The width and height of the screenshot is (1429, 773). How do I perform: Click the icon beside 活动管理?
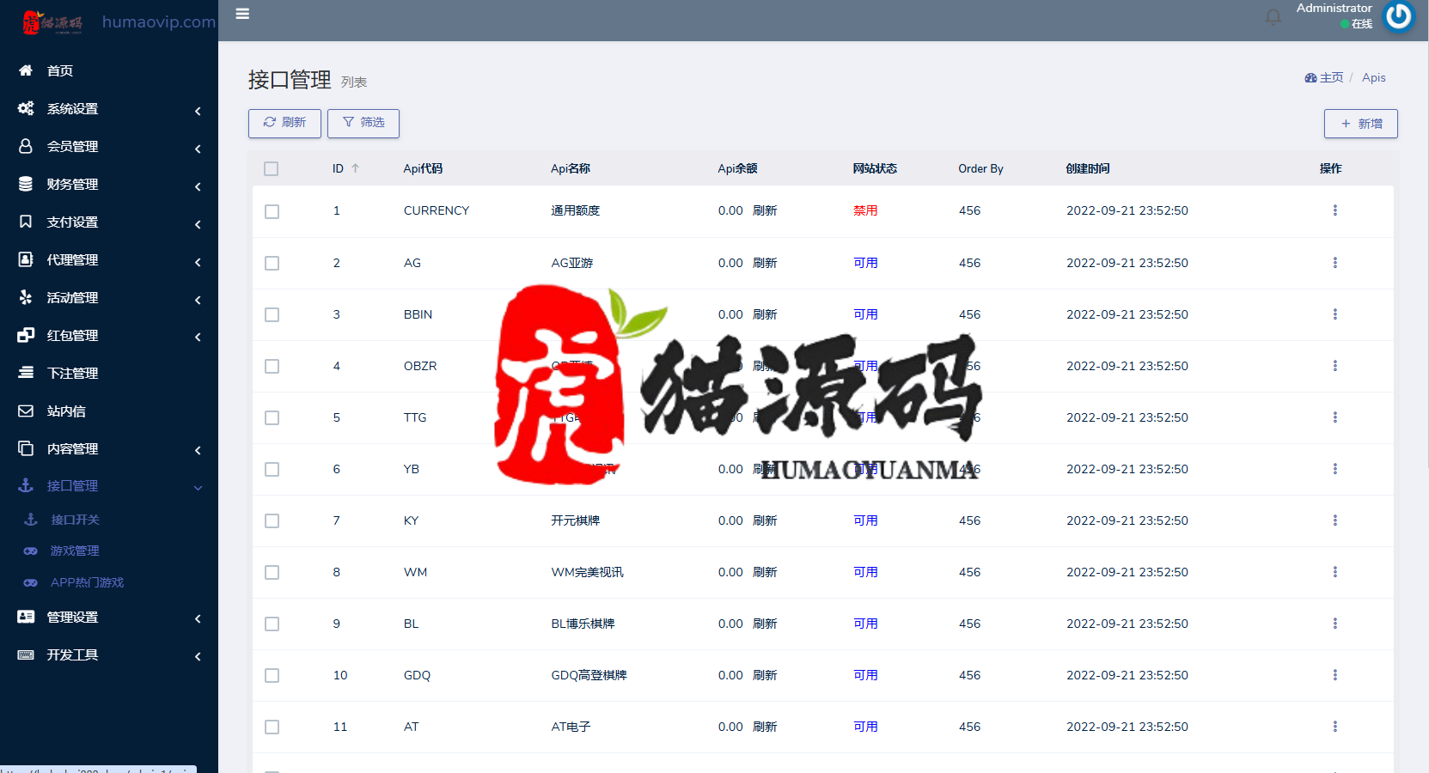click(26, 297)
